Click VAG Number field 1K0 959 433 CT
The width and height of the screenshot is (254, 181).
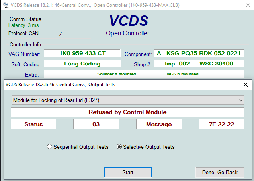[x=82, y=53]
